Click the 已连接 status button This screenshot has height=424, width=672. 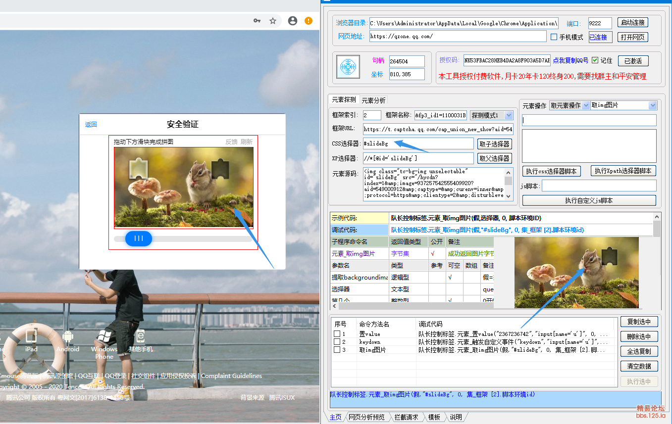601,37
